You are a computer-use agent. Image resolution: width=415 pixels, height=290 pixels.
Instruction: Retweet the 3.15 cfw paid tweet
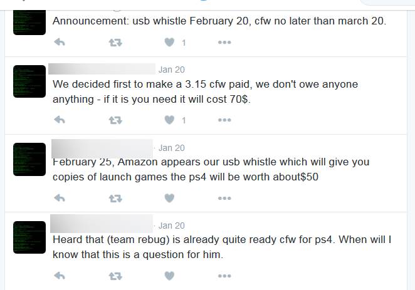(115, 120)
